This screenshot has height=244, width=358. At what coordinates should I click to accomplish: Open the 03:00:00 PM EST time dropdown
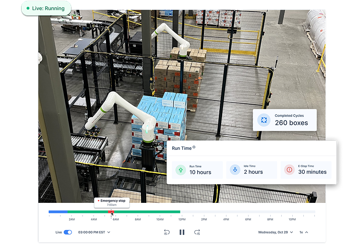(x=94, y=233)
